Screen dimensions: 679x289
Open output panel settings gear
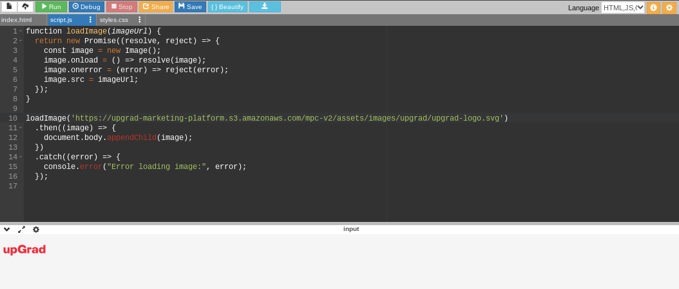point(36,229)
